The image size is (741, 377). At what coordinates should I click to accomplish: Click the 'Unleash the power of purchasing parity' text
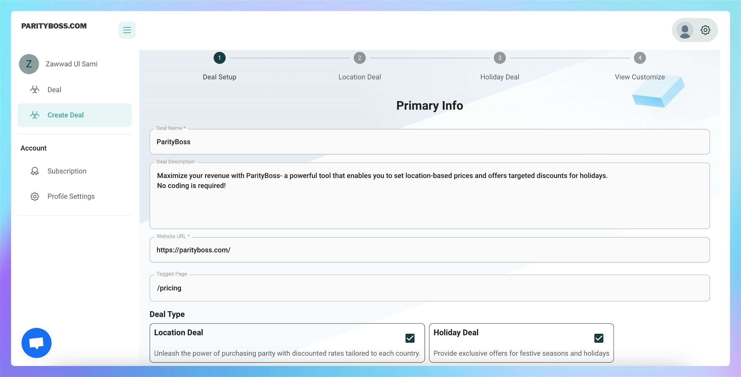tap(287, 354)
